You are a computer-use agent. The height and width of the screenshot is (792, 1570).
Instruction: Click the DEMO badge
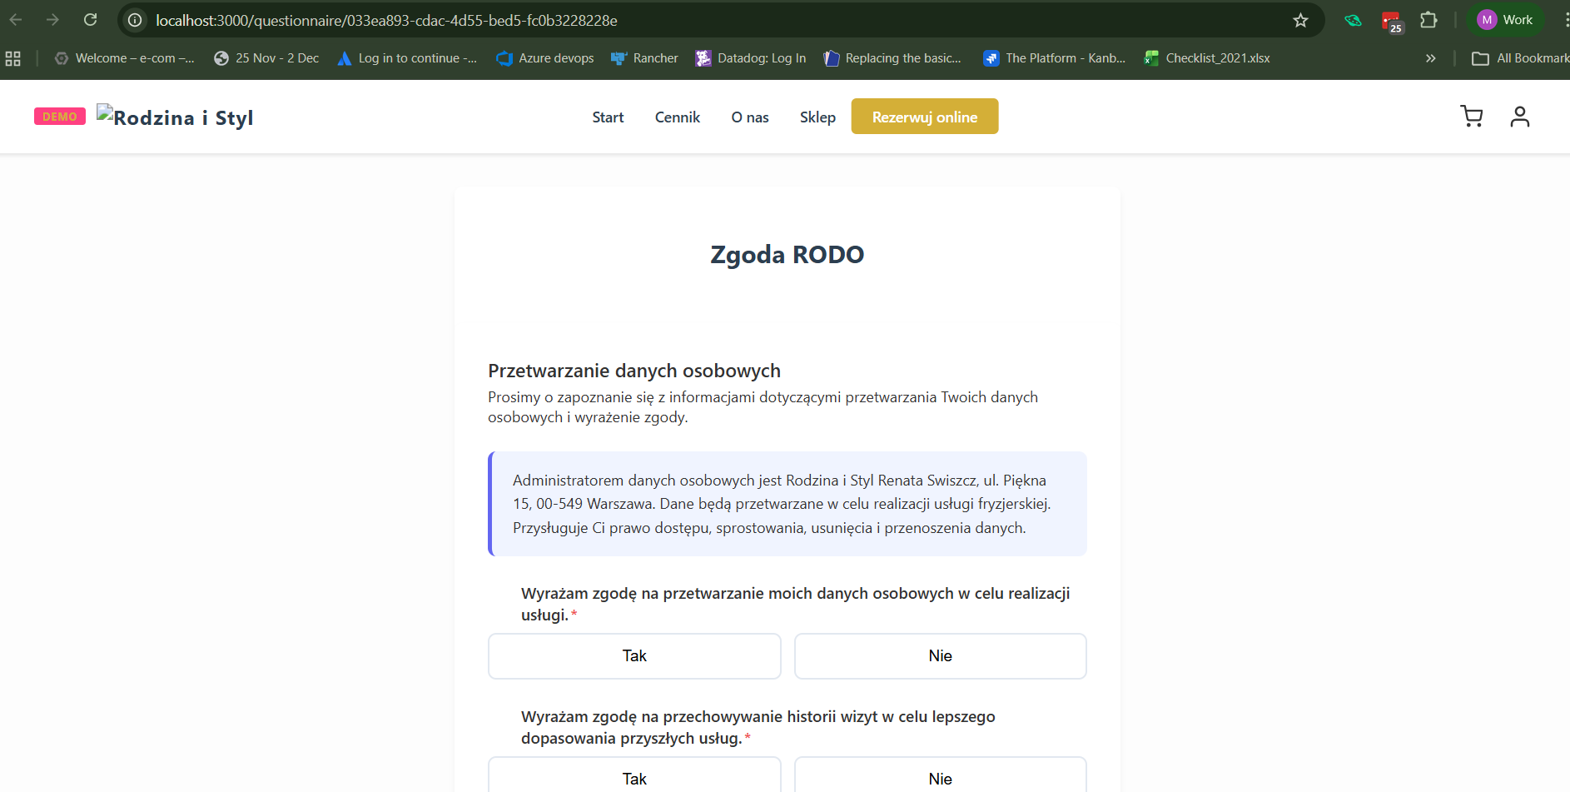tap(59, 116)
